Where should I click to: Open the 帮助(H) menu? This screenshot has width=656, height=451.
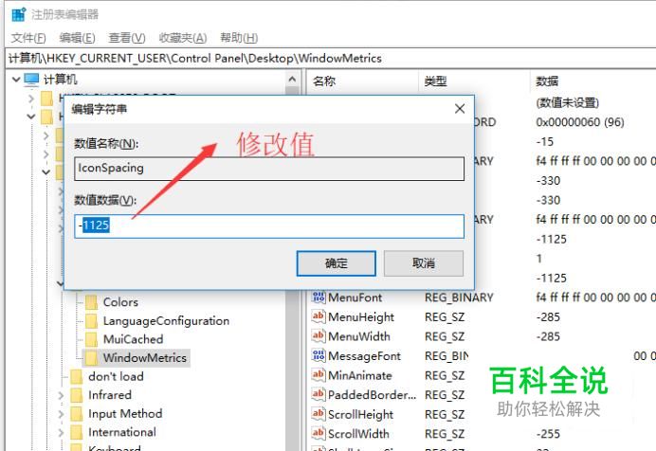coord(239,38)
